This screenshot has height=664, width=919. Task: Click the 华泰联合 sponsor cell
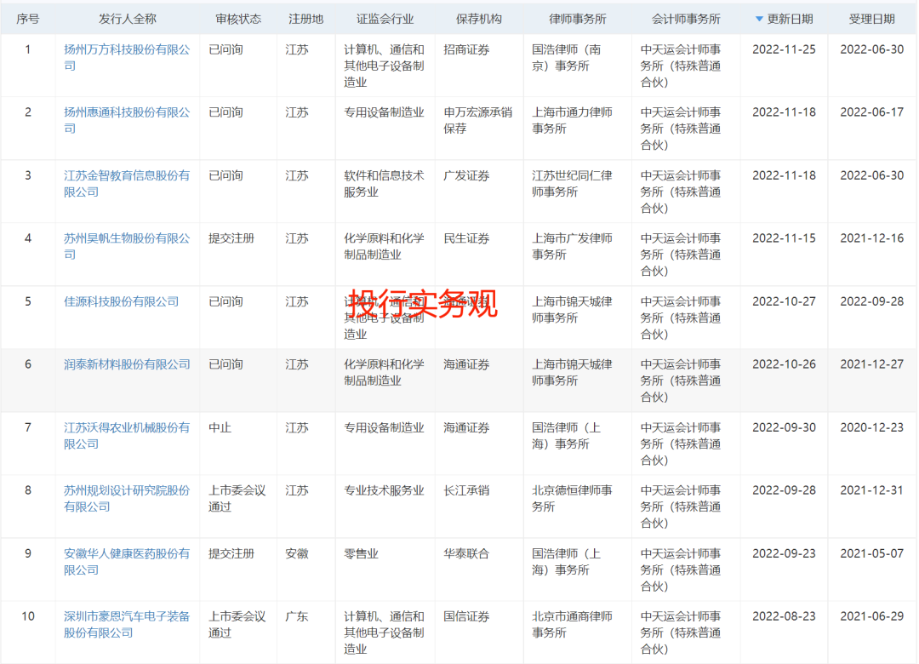(466, 553)
